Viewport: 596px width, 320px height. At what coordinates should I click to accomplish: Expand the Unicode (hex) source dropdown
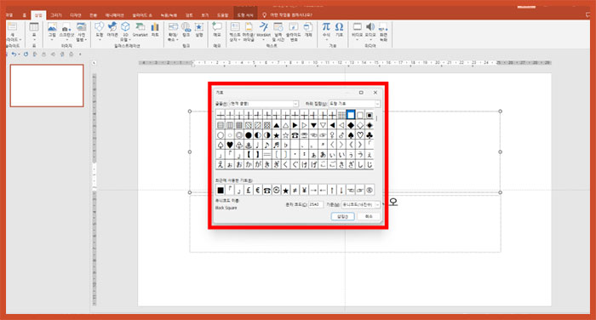(377, 204)
